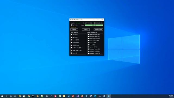This screenshot has height=98, width=174.
Task: Enable the Asia region checkbox
Action: coord(72,37)
